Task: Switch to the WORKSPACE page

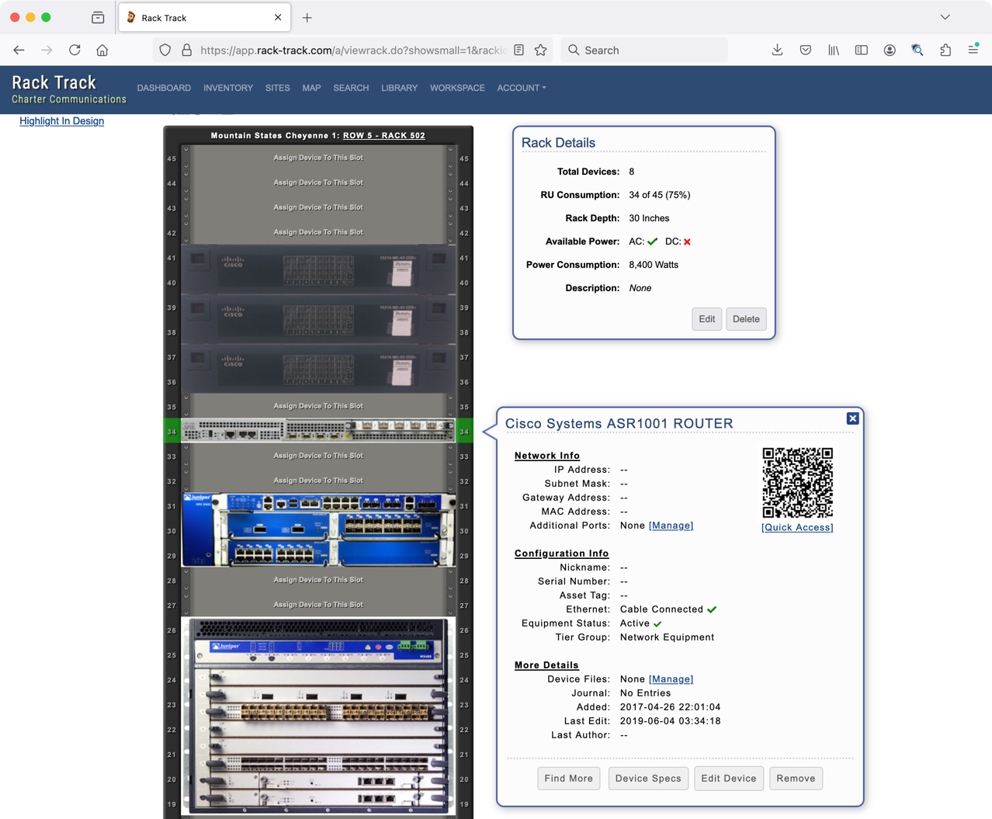Action: click(457, 88)
